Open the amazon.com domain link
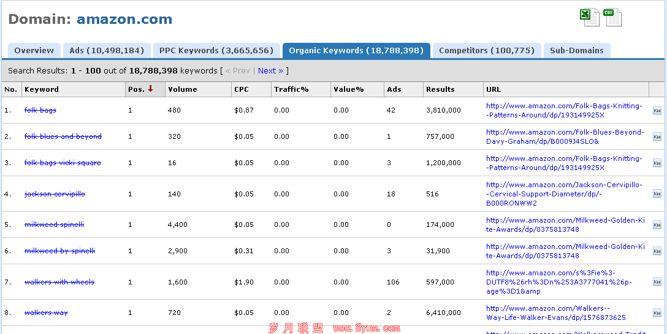Viewport: 667px width, 334px height. tap(124, 20)
